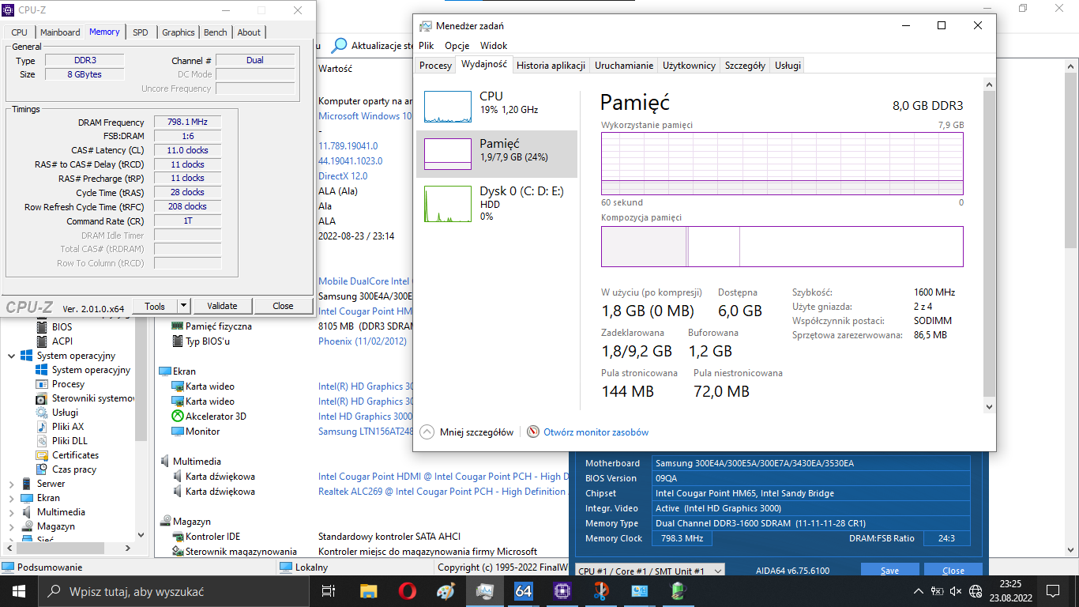This screenshot has height=607, width=1079.
Task: Switch to AIDA64 taskbar icon
Action: 523,591
